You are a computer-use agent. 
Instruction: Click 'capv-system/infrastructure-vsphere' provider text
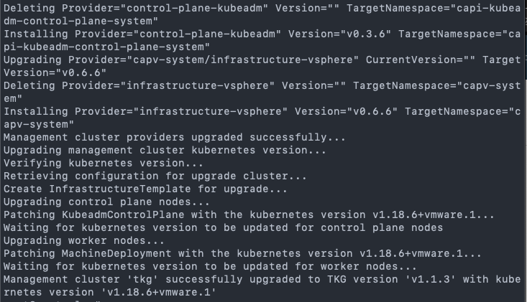pyautogui.click(x=242, y=60)
